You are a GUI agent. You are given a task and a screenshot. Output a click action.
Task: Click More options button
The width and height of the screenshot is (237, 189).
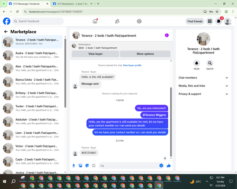(x=145, y=54)
